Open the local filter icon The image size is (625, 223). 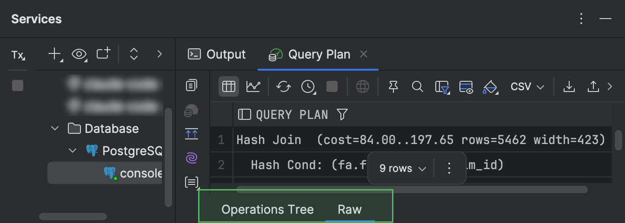[x=442, y=87]
